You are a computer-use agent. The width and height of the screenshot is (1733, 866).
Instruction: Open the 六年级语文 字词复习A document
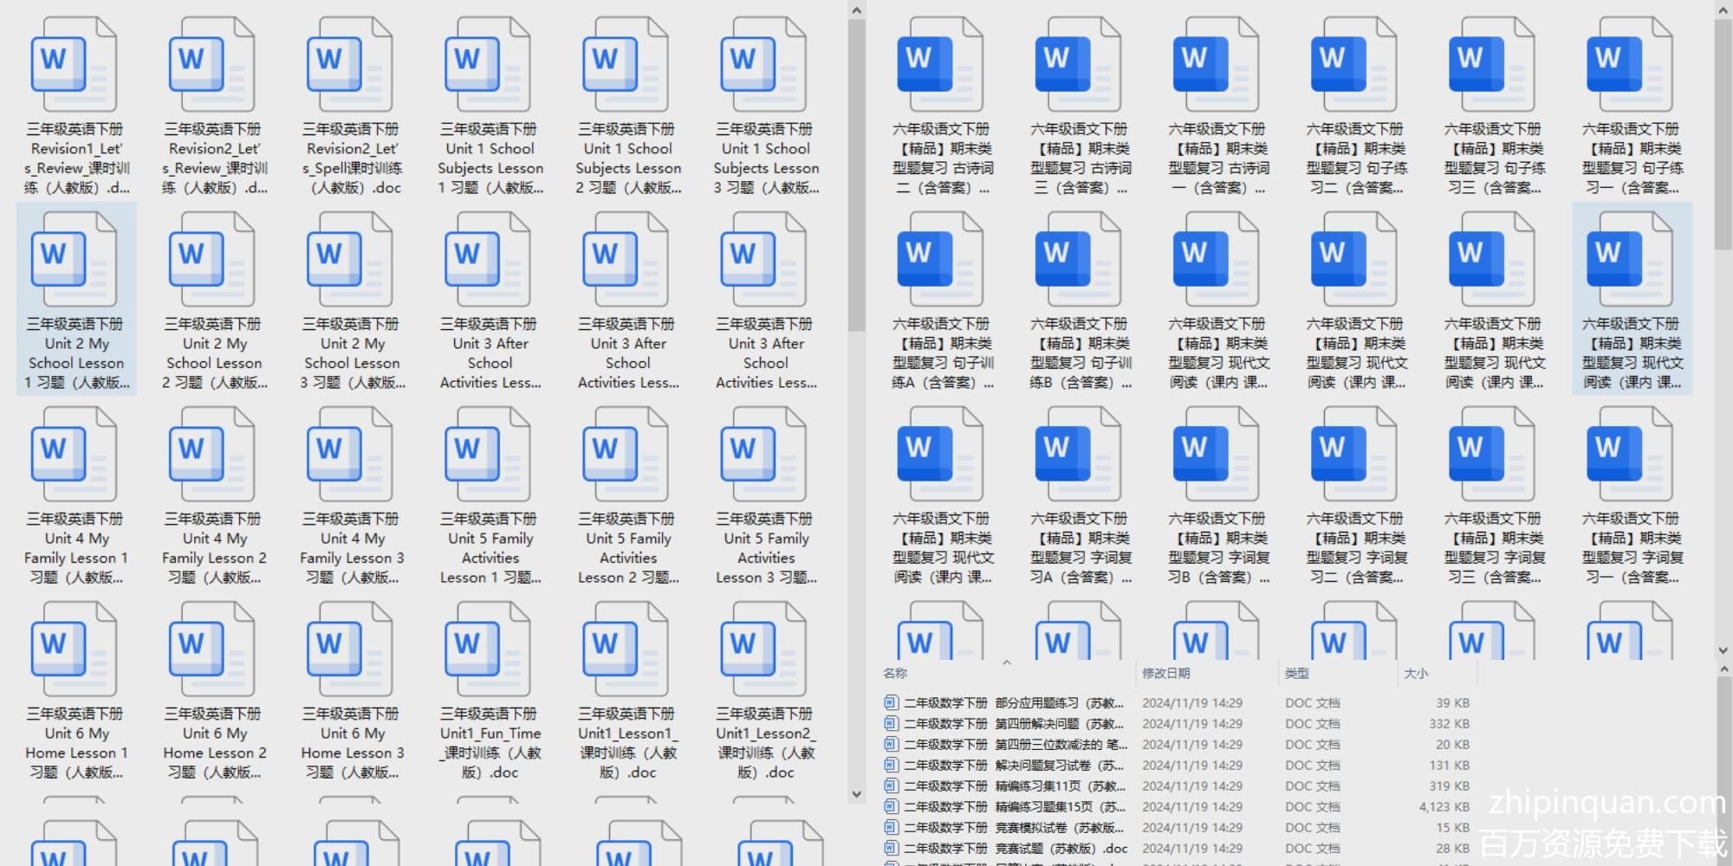1078,456
